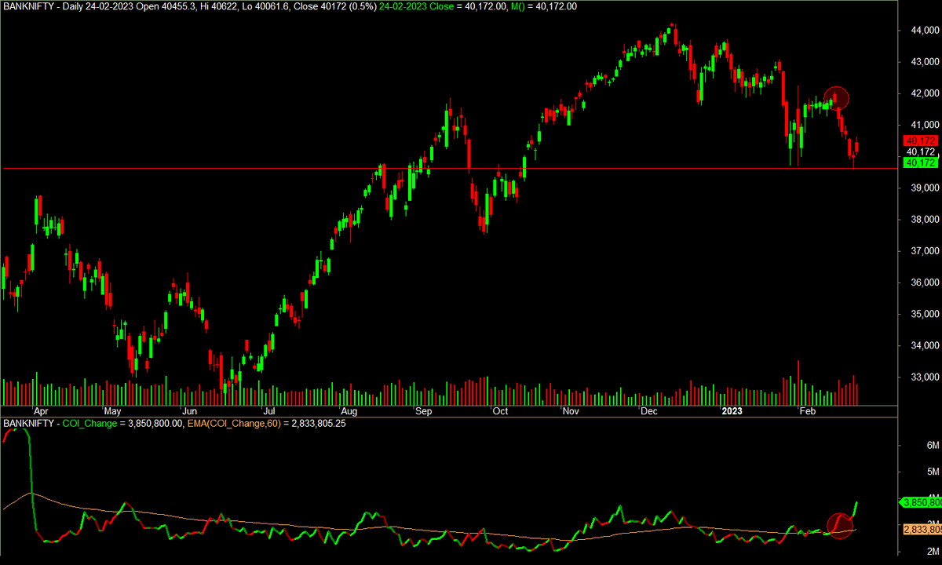Click the Nov label on time axis
This screenshot has height=565, width=942.
571,411
